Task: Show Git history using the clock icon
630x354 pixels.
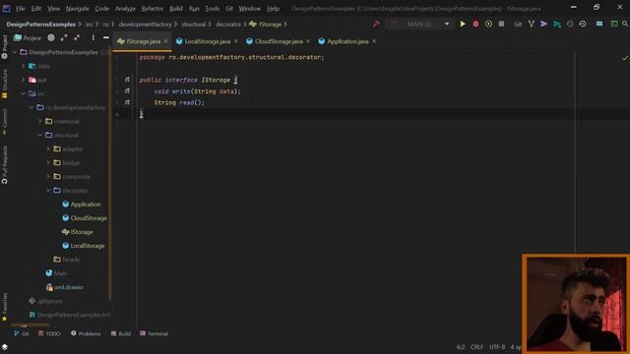Action: 570,24
